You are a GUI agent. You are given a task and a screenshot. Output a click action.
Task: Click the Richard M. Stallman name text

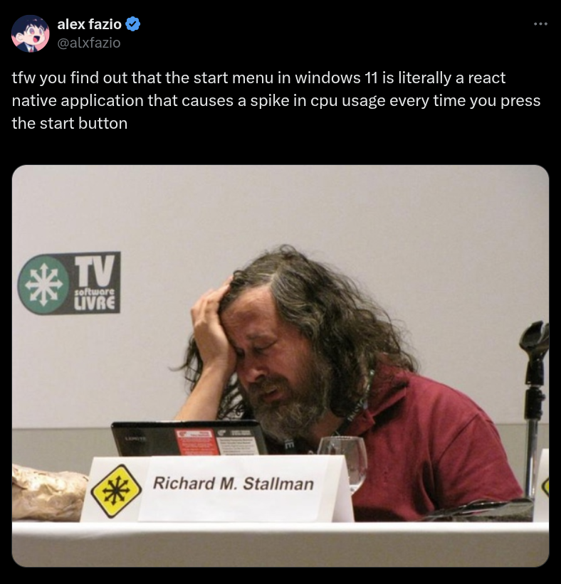pos(234,484)
